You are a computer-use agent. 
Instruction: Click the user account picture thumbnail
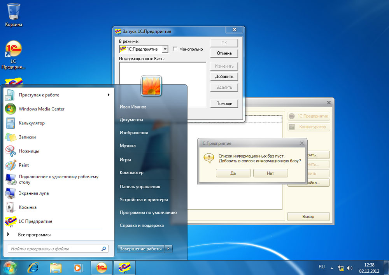[x=151, y=86]
